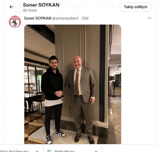The height and width of the screenshot is (152, 157).
Task: Open the handshake photo in the tweet
Action: click(73, 84)
